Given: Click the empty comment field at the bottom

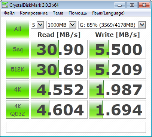Looking at the screenshot, I should 76,127.
